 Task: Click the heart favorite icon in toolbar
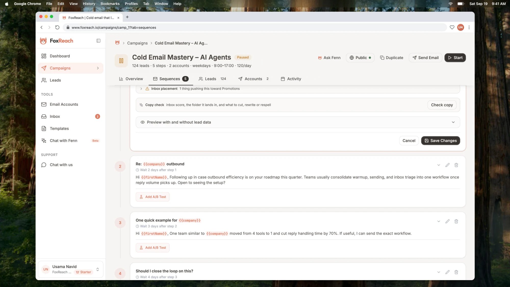(452, 27)
